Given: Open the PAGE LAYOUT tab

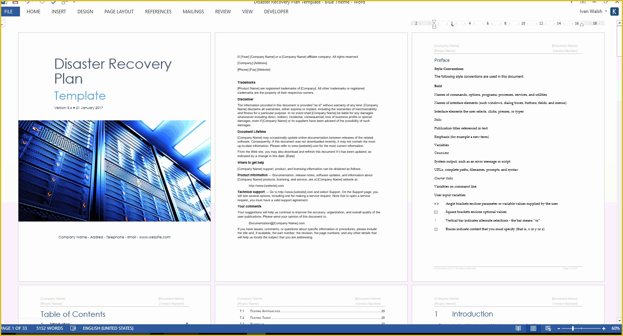Looking at the screenshot, I should [119, 12].
